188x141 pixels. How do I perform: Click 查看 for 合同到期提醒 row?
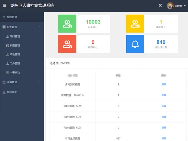(x=164, y=84)
